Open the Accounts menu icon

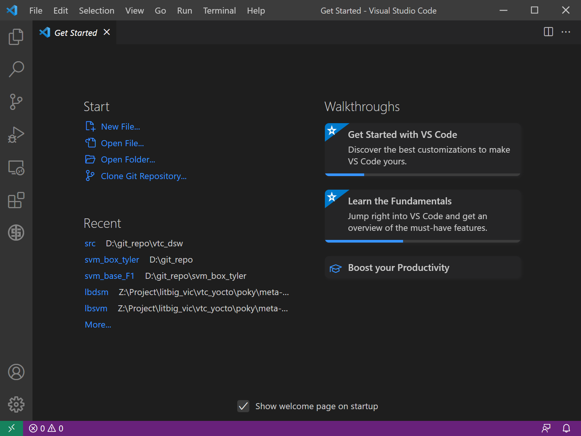16,372
